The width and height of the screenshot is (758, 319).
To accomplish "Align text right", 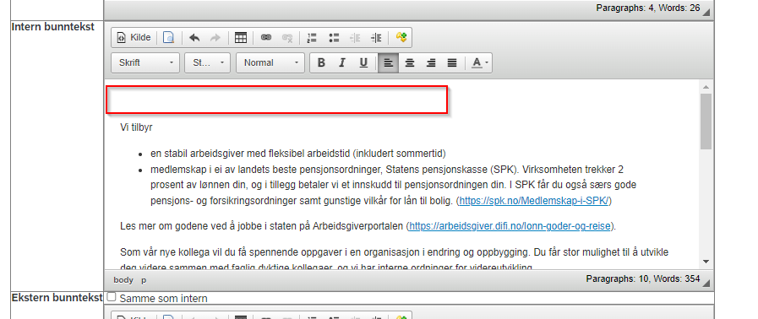I will [431, 62].
